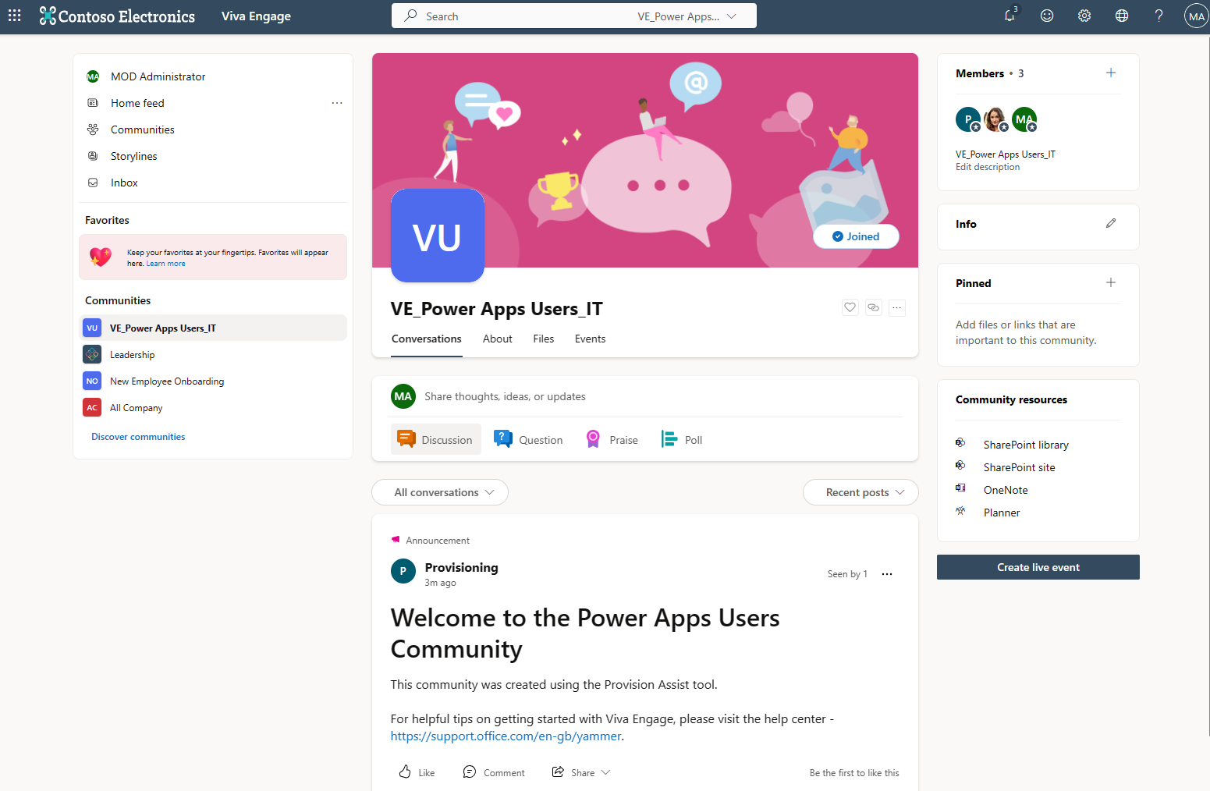Click the Seen by 1 text
1210x791 pixels.
point(847,574)
